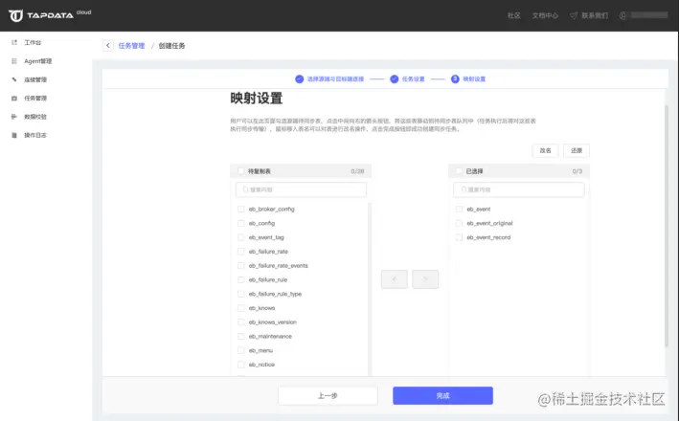The image size is (679, 421).
Task: Click the user avatar icon in header
Action: [623, 15]
